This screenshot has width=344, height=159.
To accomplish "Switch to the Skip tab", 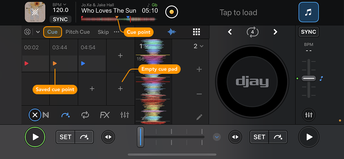I will (x=103, y=32).
